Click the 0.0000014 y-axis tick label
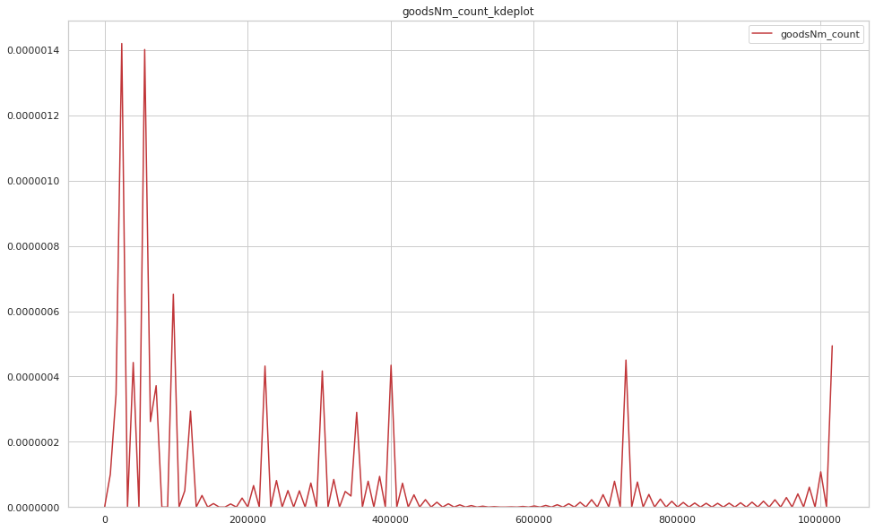The image size is (875, 531). click(34, 51)
